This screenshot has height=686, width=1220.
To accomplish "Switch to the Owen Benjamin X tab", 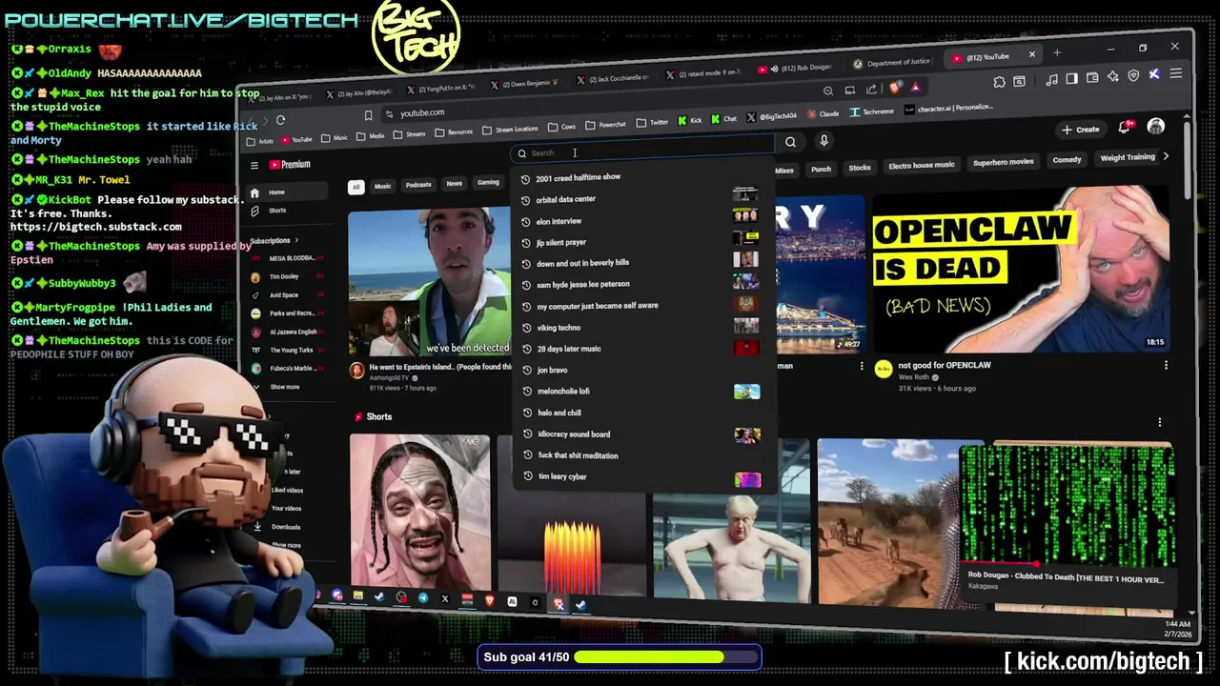I will coord(526,84).
